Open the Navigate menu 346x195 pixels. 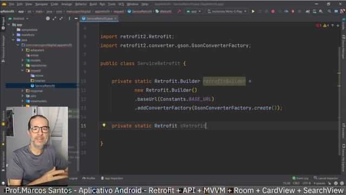point(41,4)
